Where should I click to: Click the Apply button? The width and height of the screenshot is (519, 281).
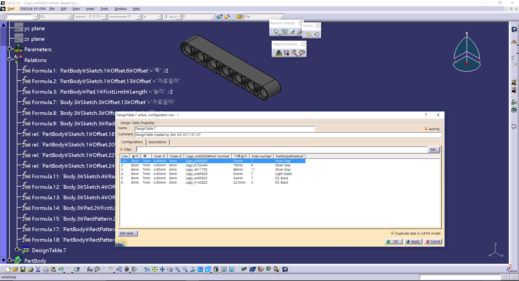413,242
